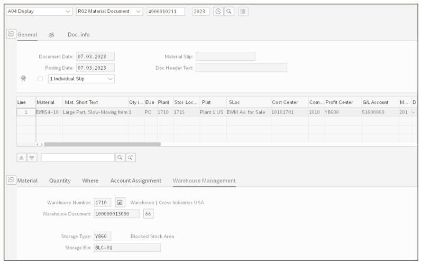Click the overview list icon in top toolbar

pyautogui.click(x=243, y=11)
